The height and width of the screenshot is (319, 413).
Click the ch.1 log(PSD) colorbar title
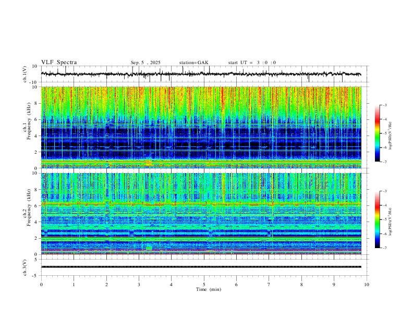click(391, 136)
